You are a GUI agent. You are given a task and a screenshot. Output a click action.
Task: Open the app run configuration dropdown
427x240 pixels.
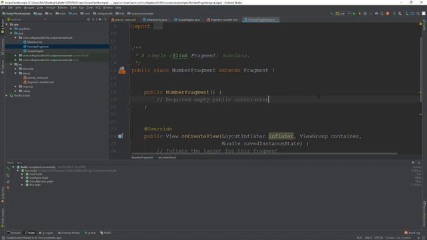[x=343, y=13]
